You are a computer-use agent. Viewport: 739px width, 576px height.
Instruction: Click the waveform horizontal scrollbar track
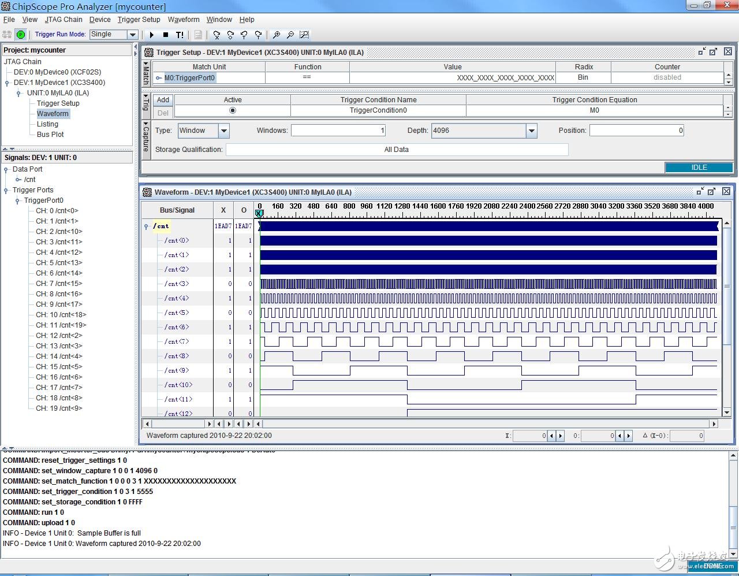(485, 424)
